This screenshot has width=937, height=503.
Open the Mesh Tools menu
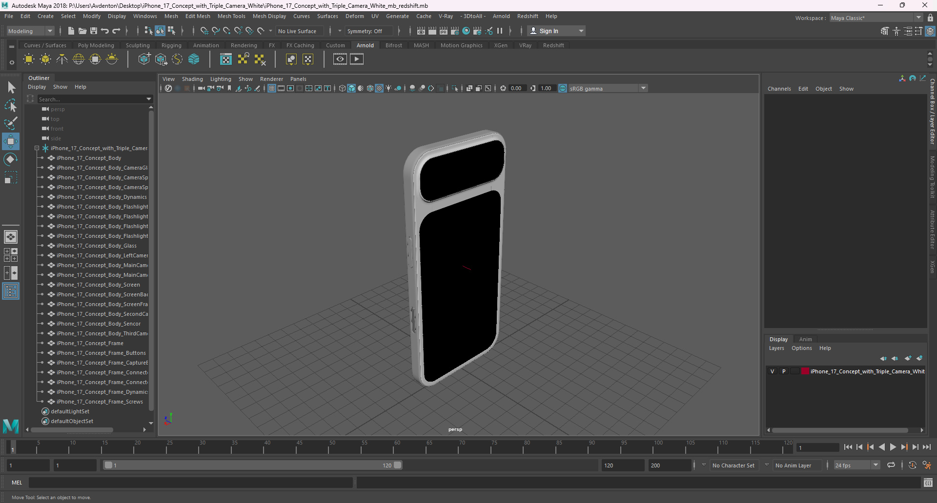tap(231, 16)
